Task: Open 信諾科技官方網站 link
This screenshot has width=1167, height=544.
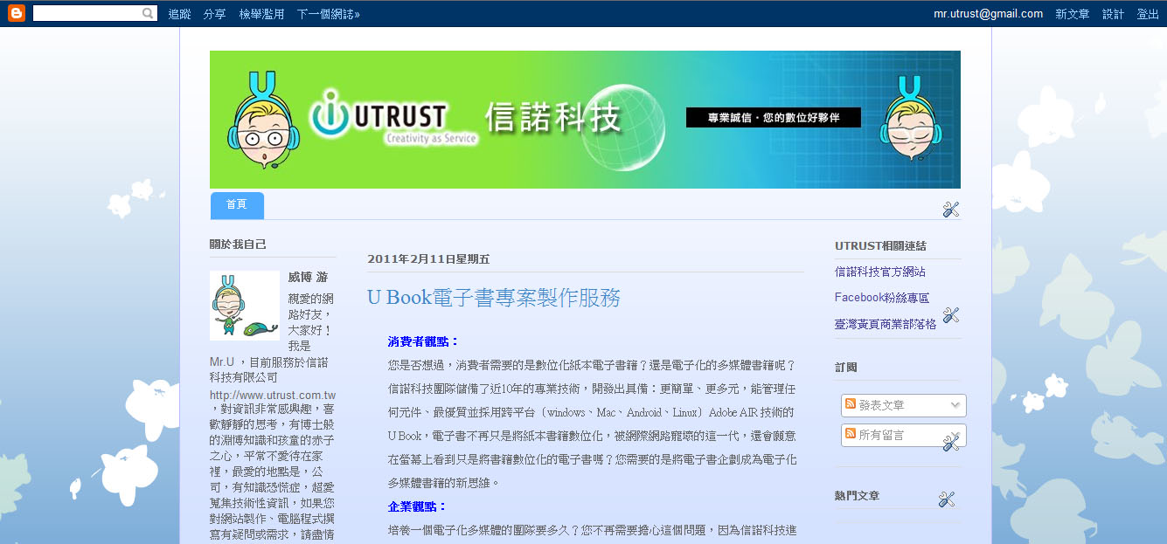Action: click(x=880, y=272)
